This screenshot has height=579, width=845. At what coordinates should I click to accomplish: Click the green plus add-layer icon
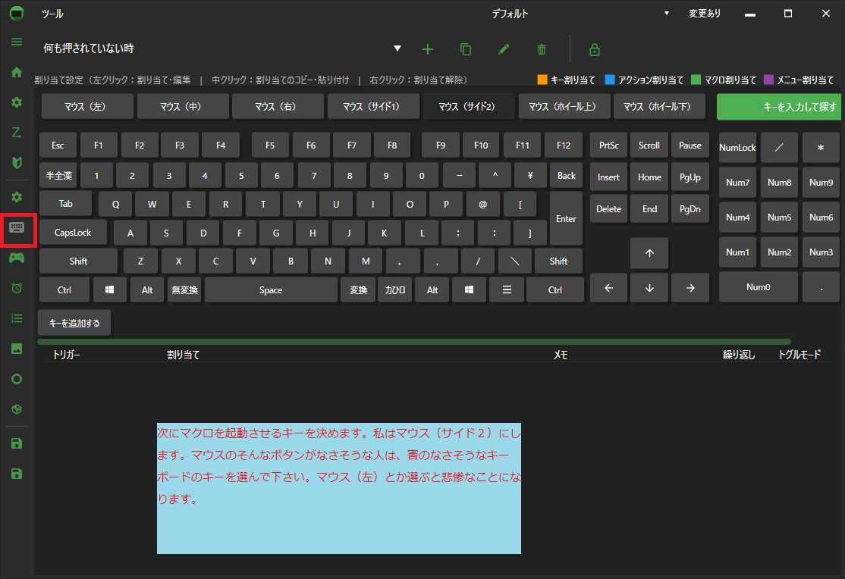coord(428,49)
